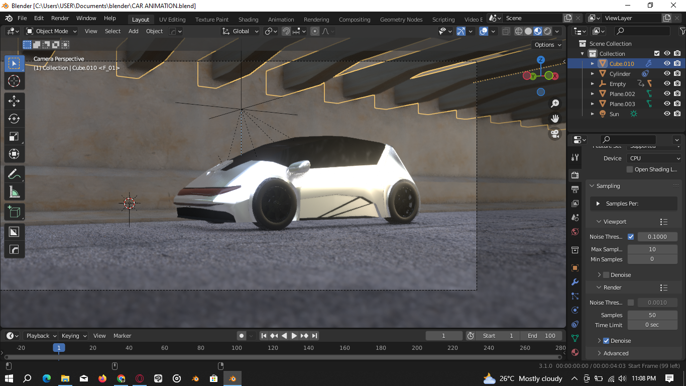
Task: Toggle Open Shading Language checkbox
Action: point(630,169)
